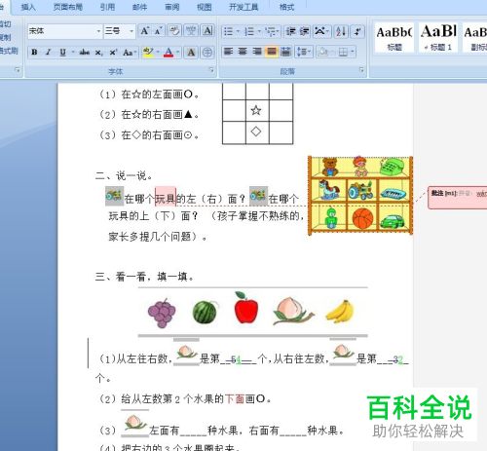Click the 复制 copy button
The image size is (487, 451).
pos(6,37)
